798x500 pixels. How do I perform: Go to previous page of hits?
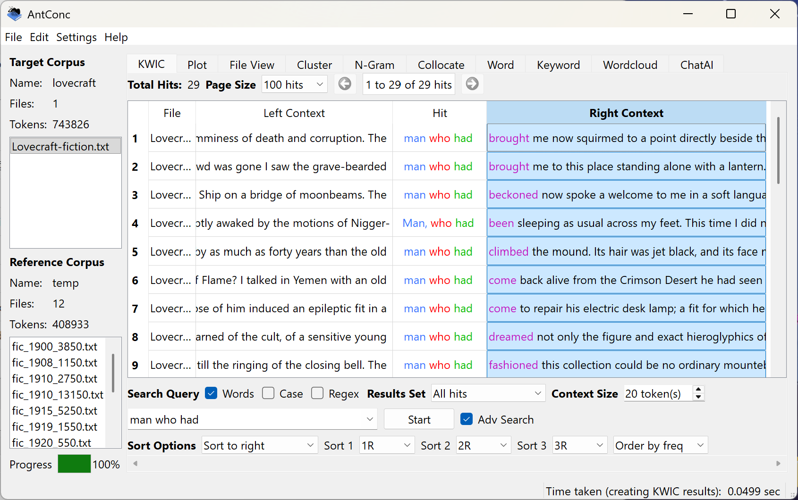point(345,84)
